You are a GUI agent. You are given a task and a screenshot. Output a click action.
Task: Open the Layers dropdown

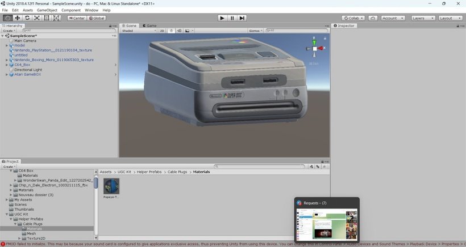[x=422, y=18]
